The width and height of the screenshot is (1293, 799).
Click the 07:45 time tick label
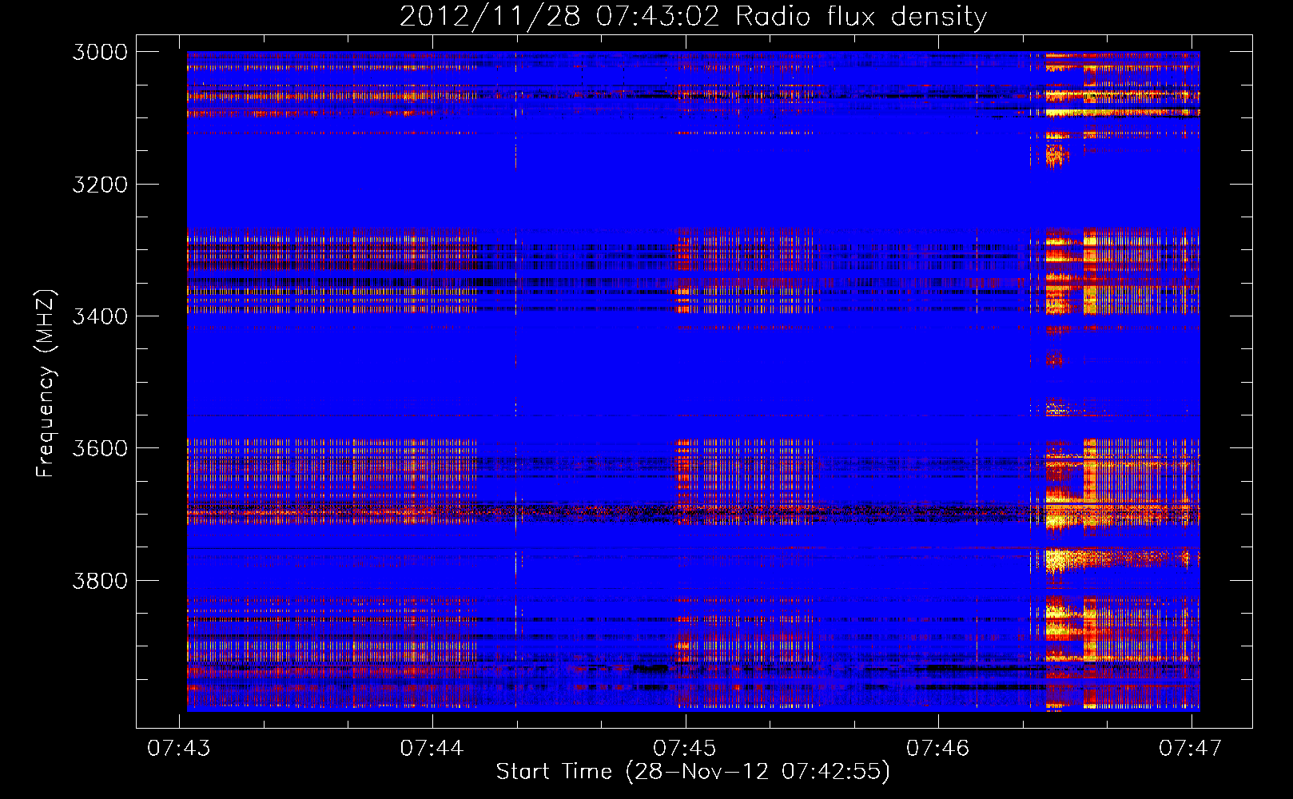(685, 748)
